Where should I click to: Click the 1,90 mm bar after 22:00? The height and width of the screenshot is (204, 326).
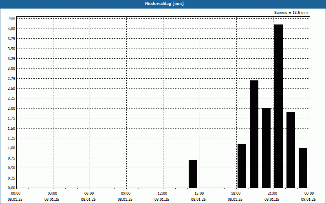[291, 150]
